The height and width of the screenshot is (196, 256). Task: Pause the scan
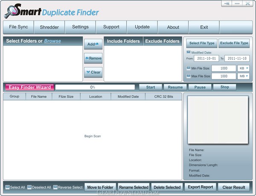coord(200,87)
